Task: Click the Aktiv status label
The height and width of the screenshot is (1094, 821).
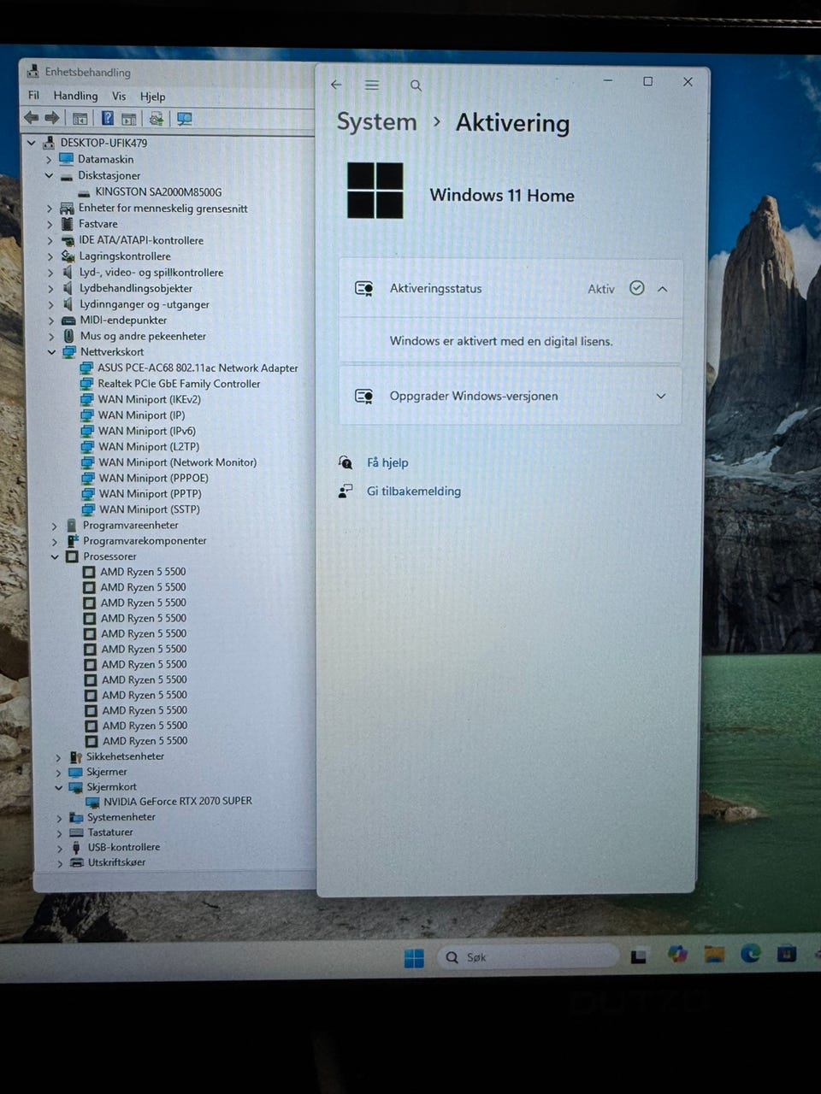Action: 601,290
